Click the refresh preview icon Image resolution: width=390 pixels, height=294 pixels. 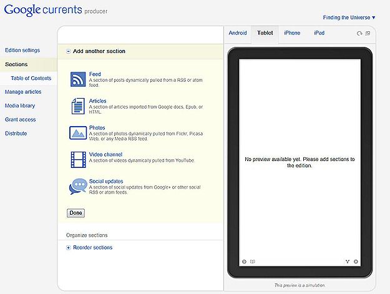click(359, 33)
